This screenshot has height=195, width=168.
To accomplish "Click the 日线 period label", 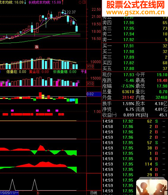I will pos(94,193).
